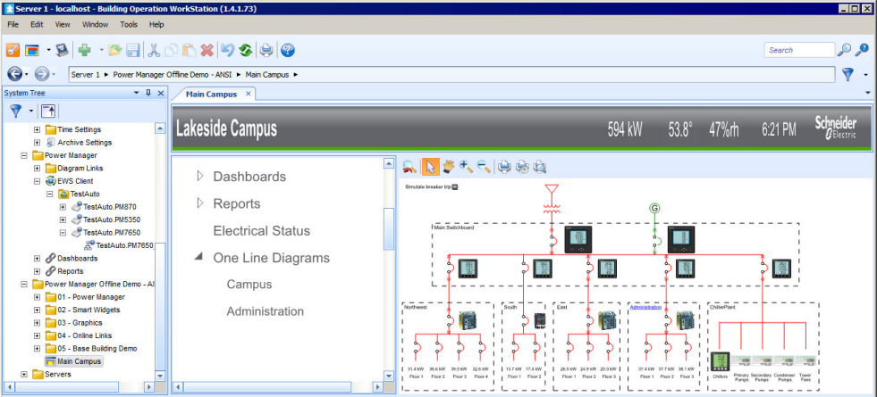Open the Administration link in diagram
The width and height of the screenshot is (877, 397).
coord(645,307)
